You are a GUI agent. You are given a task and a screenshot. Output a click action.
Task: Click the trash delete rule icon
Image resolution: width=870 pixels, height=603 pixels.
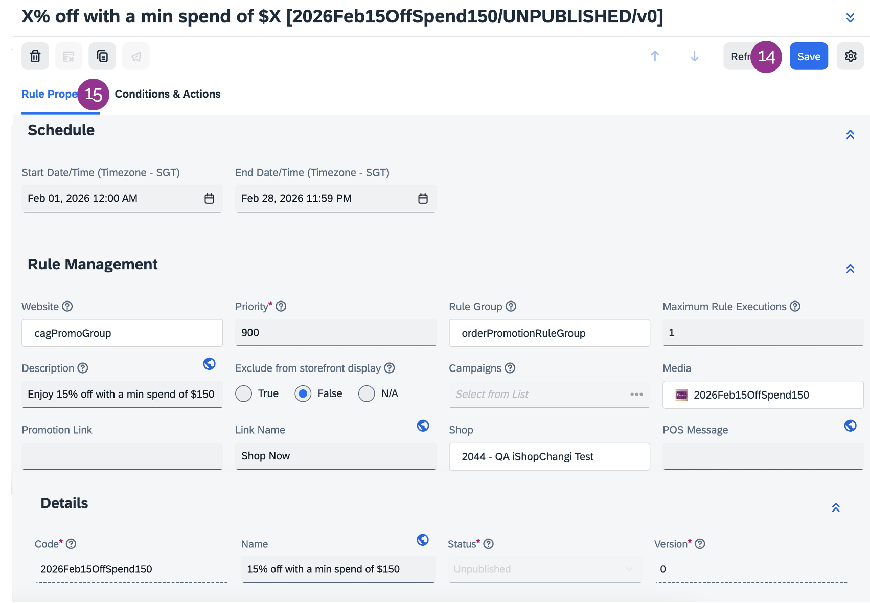35,56
